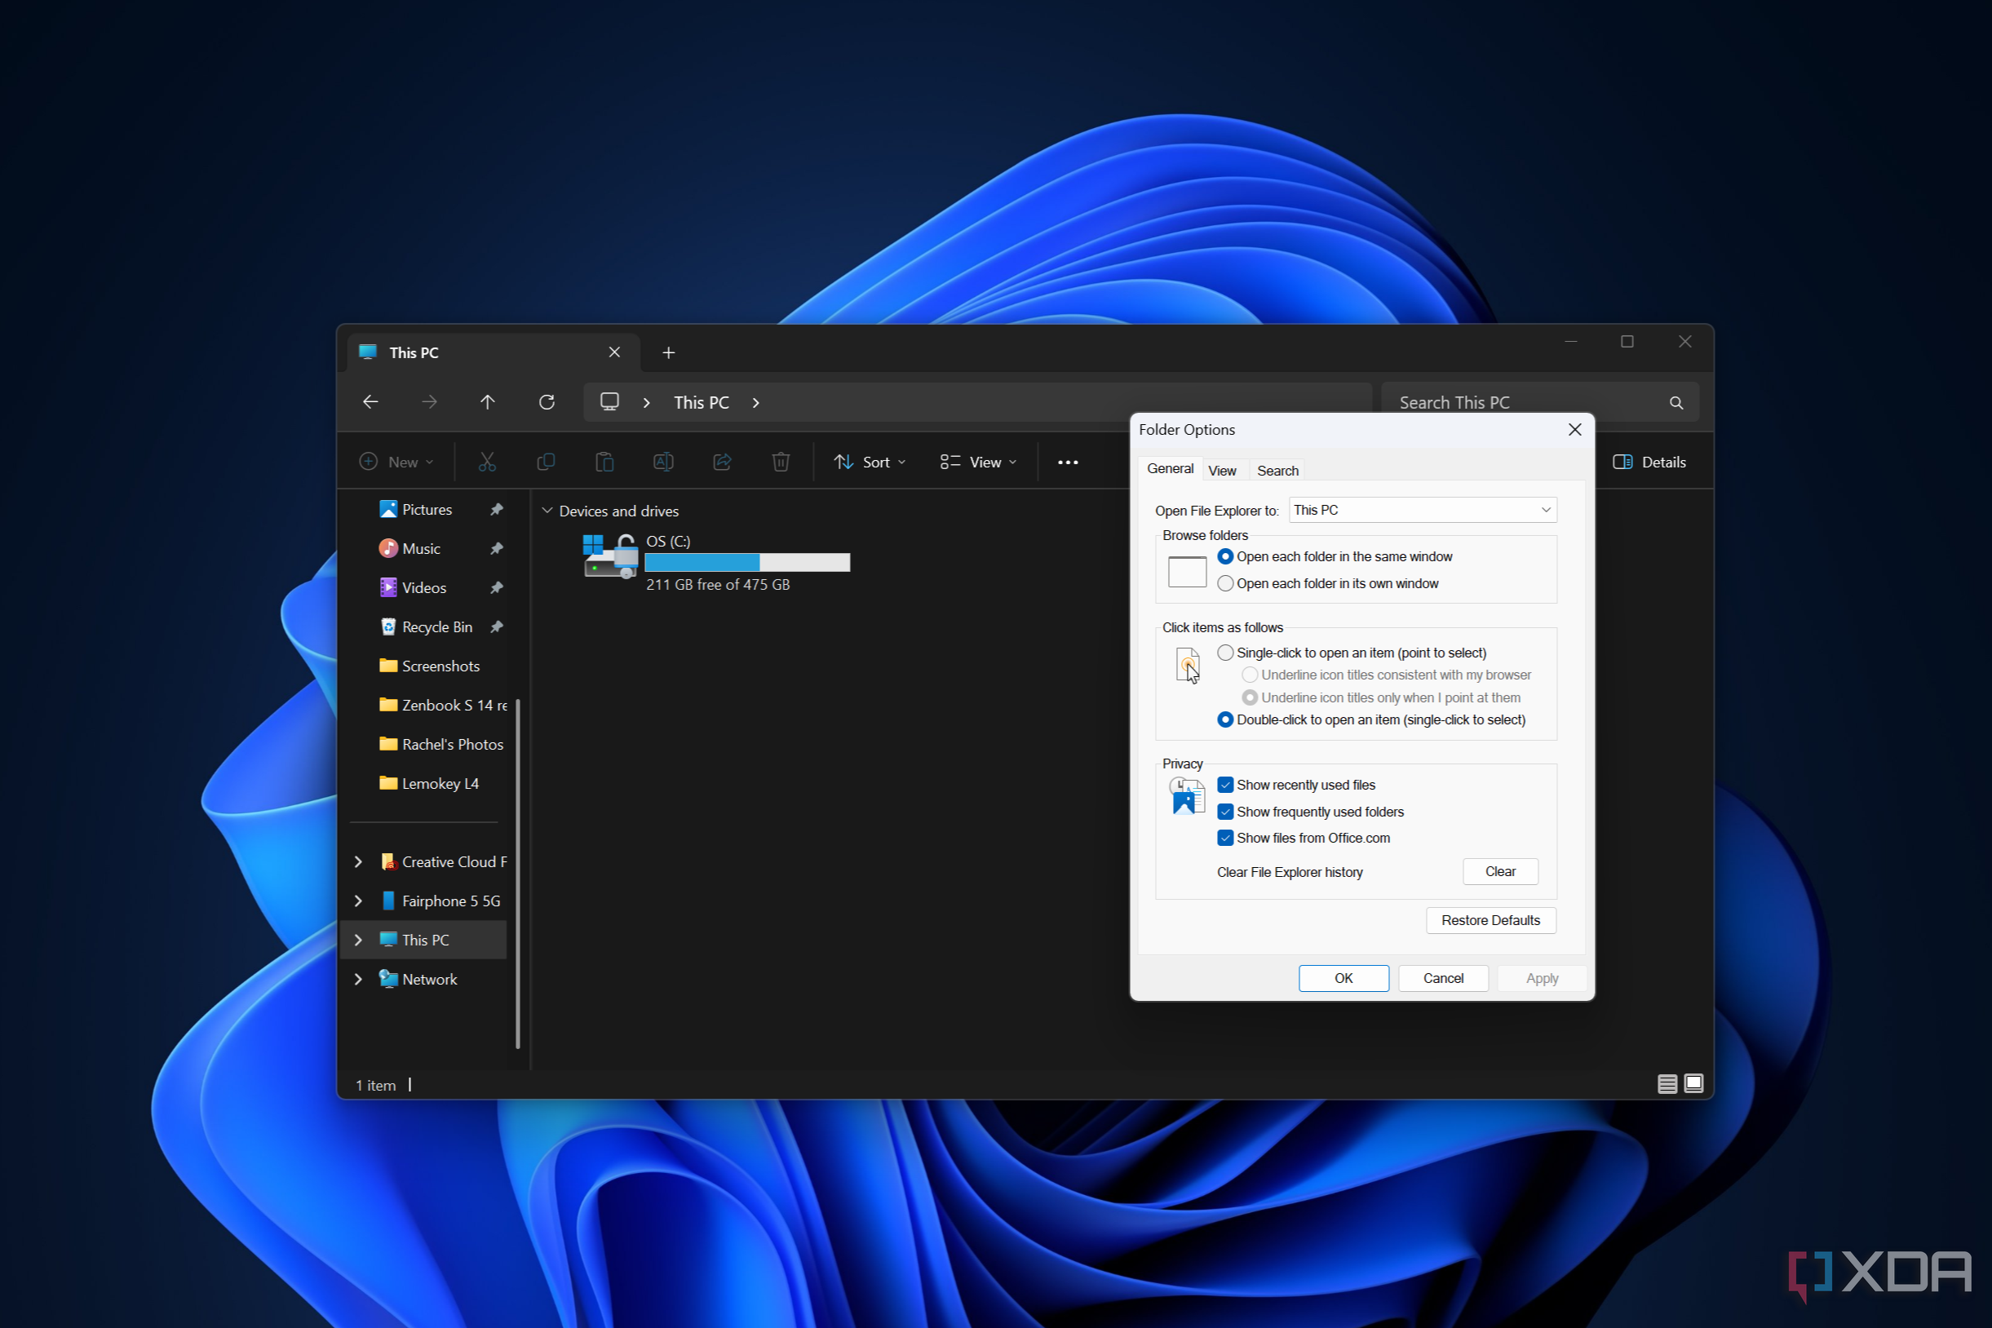Image resolution: width=1992 pixels, height=1328 pixels.
Task: Click the Up directory arrow icon
Action: [488, 401]
